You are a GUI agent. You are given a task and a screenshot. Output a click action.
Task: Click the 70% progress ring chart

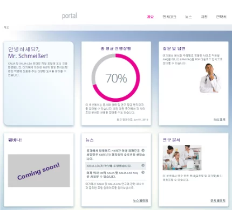click(x=116, y=78)
